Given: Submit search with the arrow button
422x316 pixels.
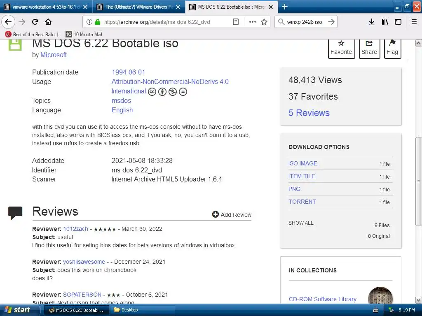Looking at the screenshot, I should tap(331, 22).
